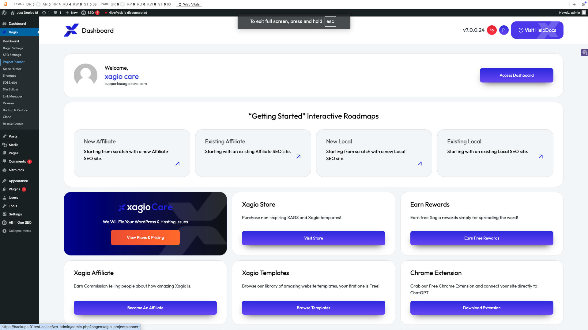The image size is (588, 330).
Task: Open New Local roadmap arrow
Action: coord(420,163)
